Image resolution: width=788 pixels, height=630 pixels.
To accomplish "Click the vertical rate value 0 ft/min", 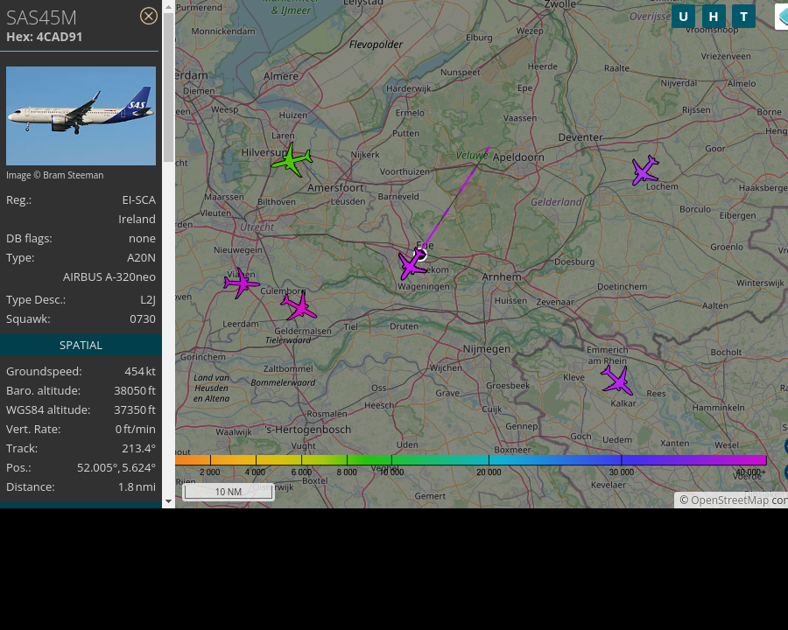I will pyautogui.click(x=135, y=429).
